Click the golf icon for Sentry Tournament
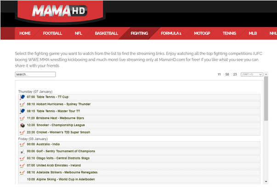The image size is (277, 189). (x=22, y=151)
